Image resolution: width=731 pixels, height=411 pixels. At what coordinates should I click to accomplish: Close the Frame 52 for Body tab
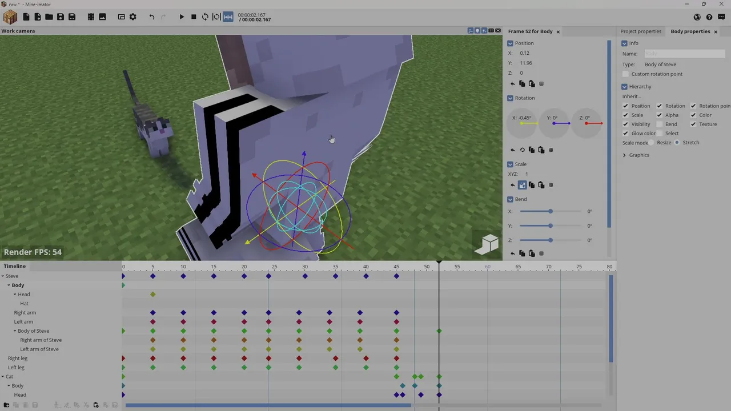click(x=558, y=32)
